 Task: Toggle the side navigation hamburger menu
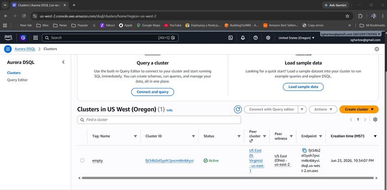click(x=8, y=49)
